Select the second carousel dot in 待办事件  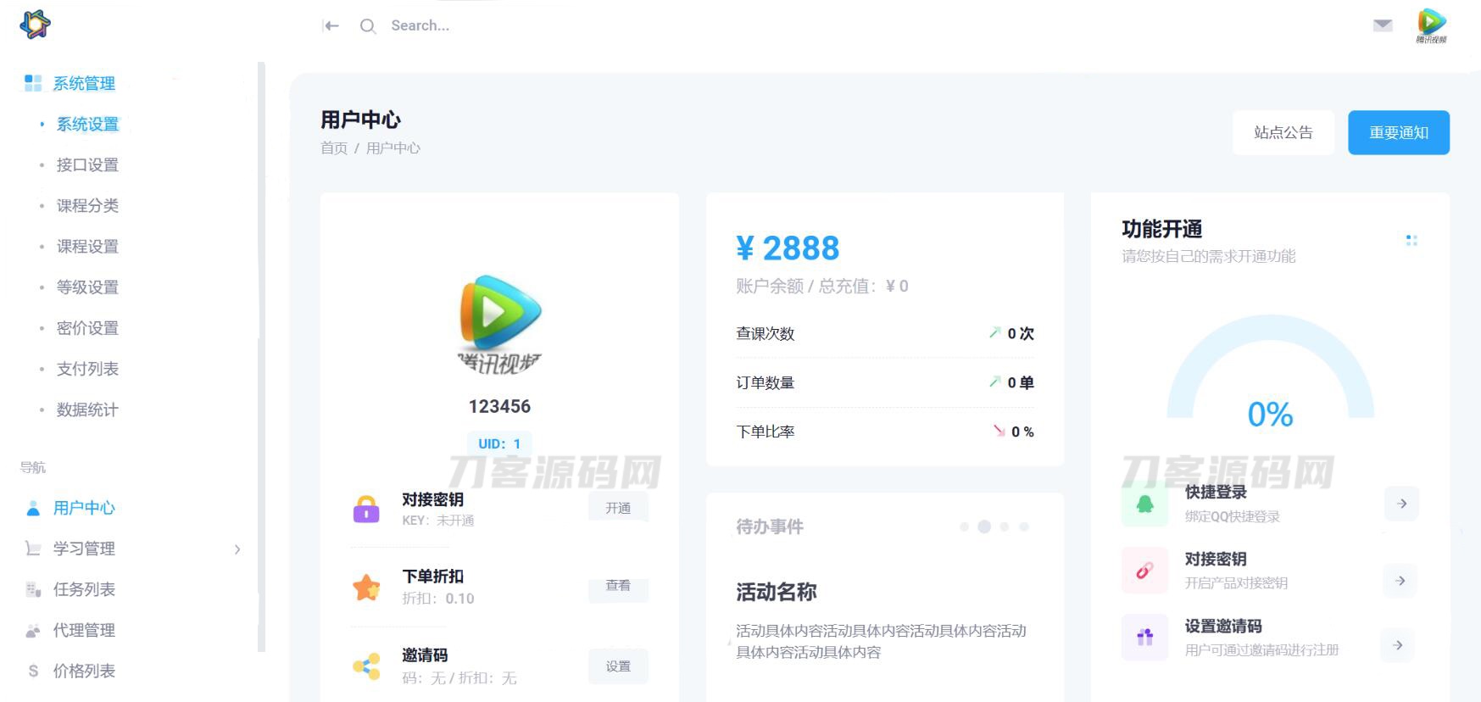tap(984, 526)
